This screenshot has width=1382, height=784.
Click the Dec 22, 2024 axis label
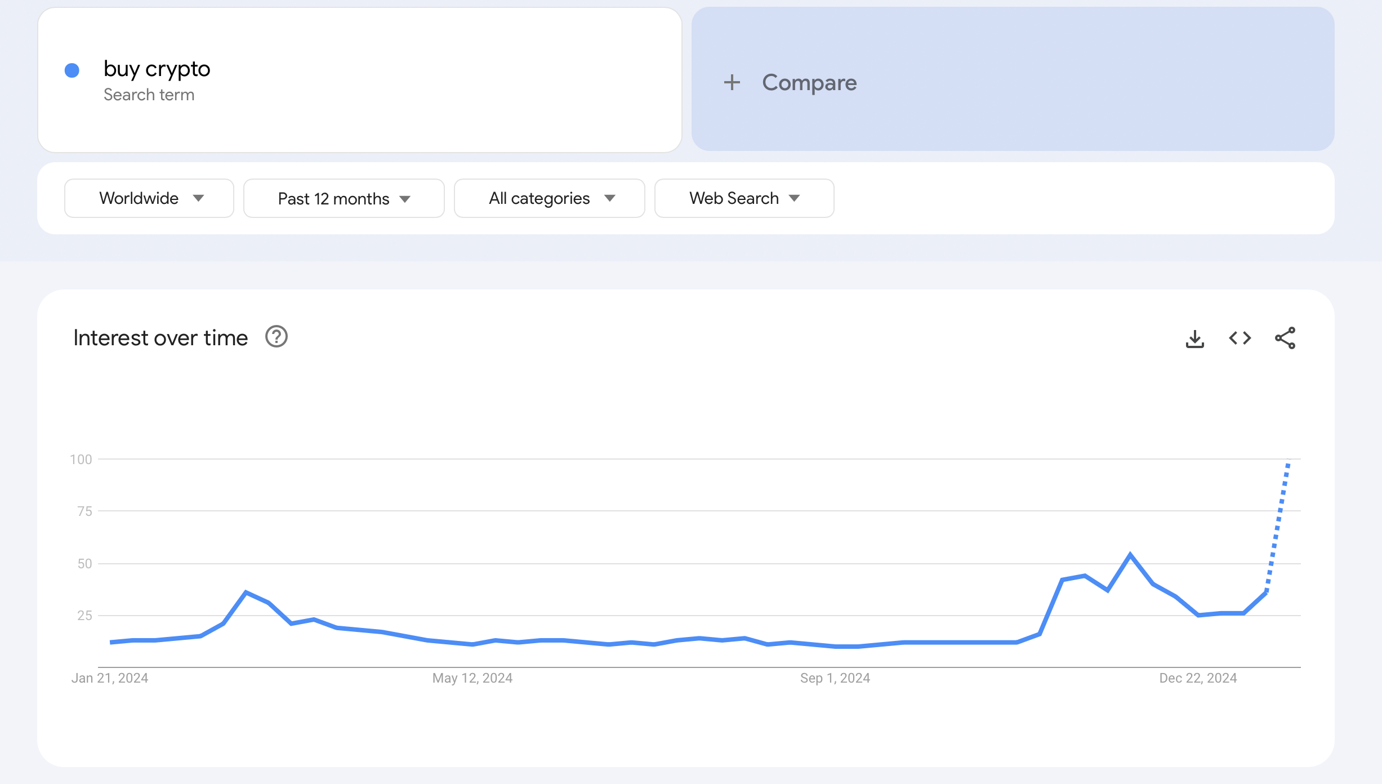click(1197, 678)
